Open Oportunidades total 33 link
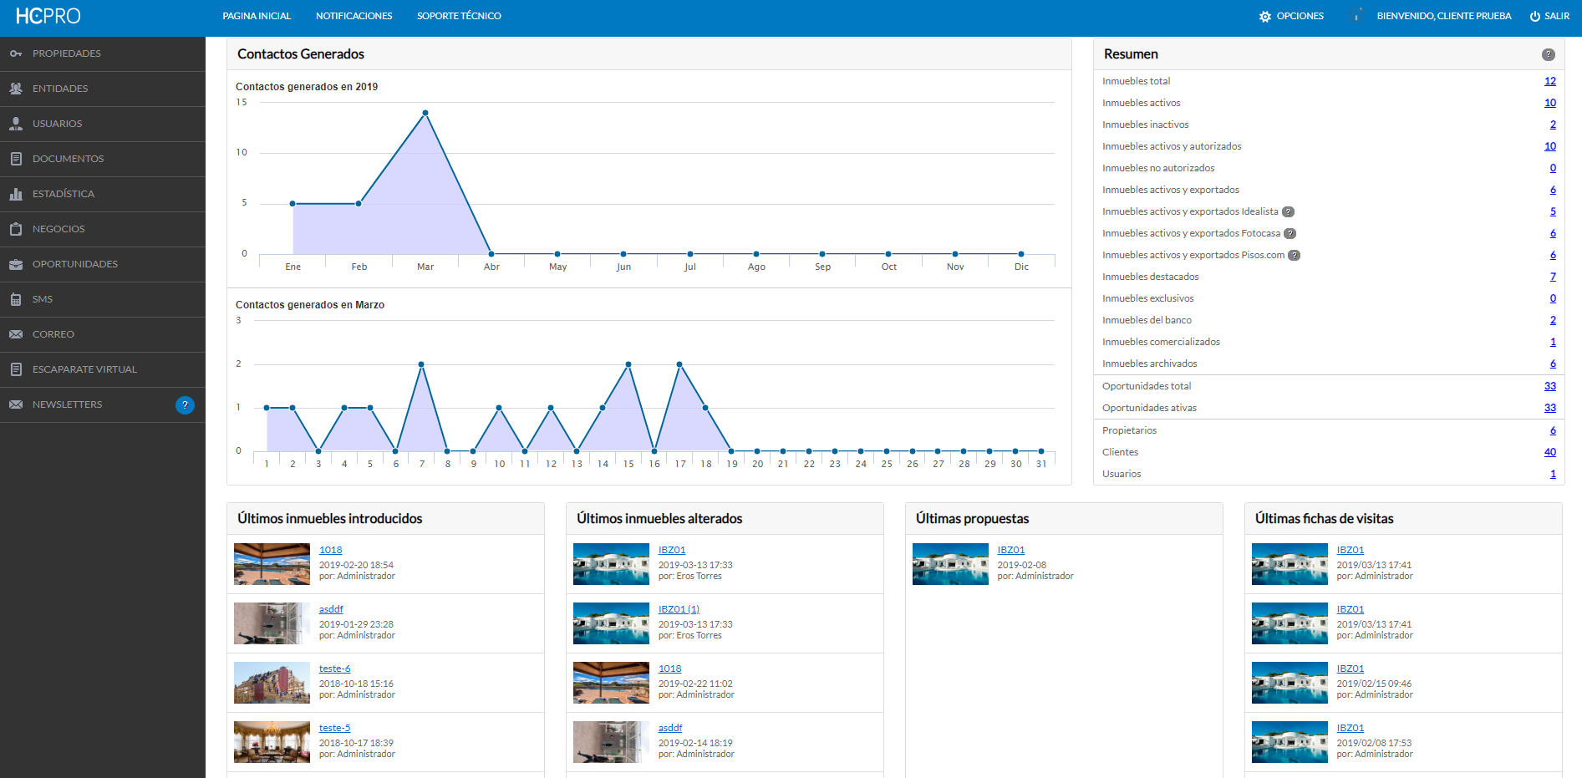The image size is (1582, 778). 1550,386
